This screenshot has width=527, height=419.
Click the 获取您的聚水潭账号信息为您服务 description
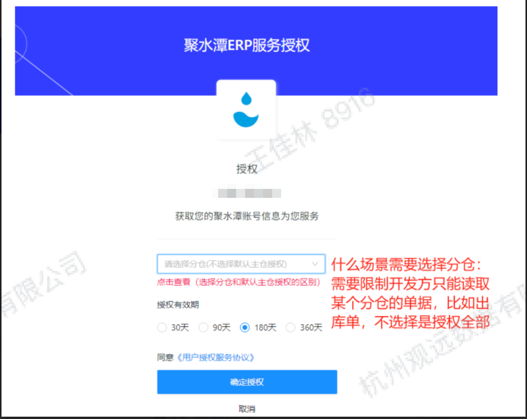click(247, 216)
